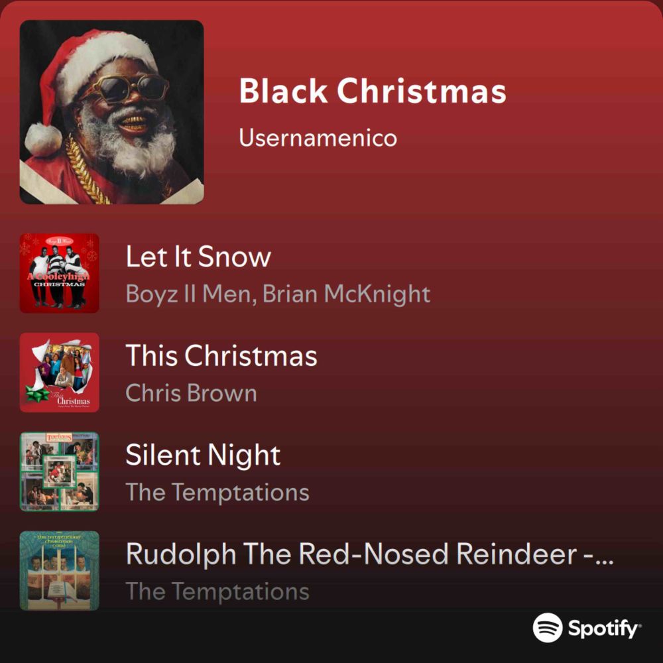Viewport: 663px width, 663px height.
Task: Open the Black Christmas playlist cover image
Action: (x=111, y=112)
